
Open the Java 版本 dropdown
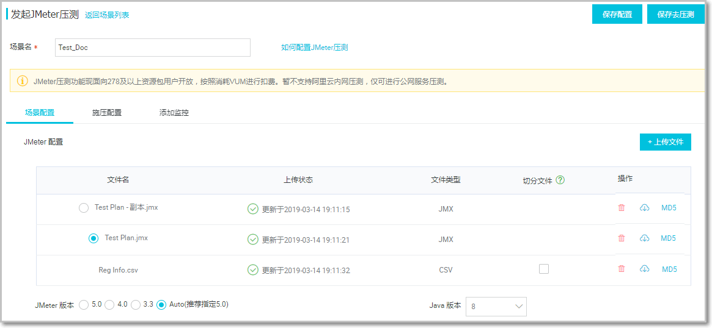point(496,306)
